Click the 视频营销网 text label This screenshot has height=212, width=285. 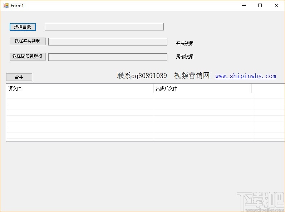point(192,76)
